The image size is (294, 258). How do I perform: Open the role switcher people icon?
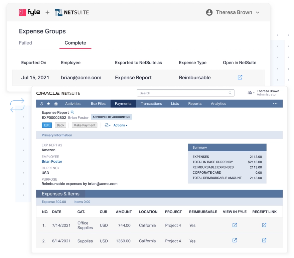click(251, 93)
